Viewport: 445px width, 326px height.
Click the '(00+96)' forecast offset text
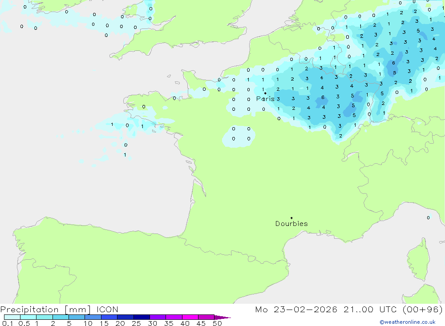(423, 310)
